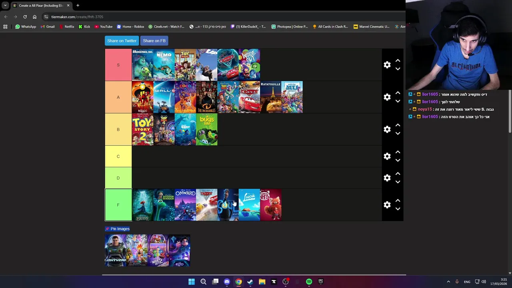Click Share on Twitter button
The image size is (512, 288).
(122, 41)
